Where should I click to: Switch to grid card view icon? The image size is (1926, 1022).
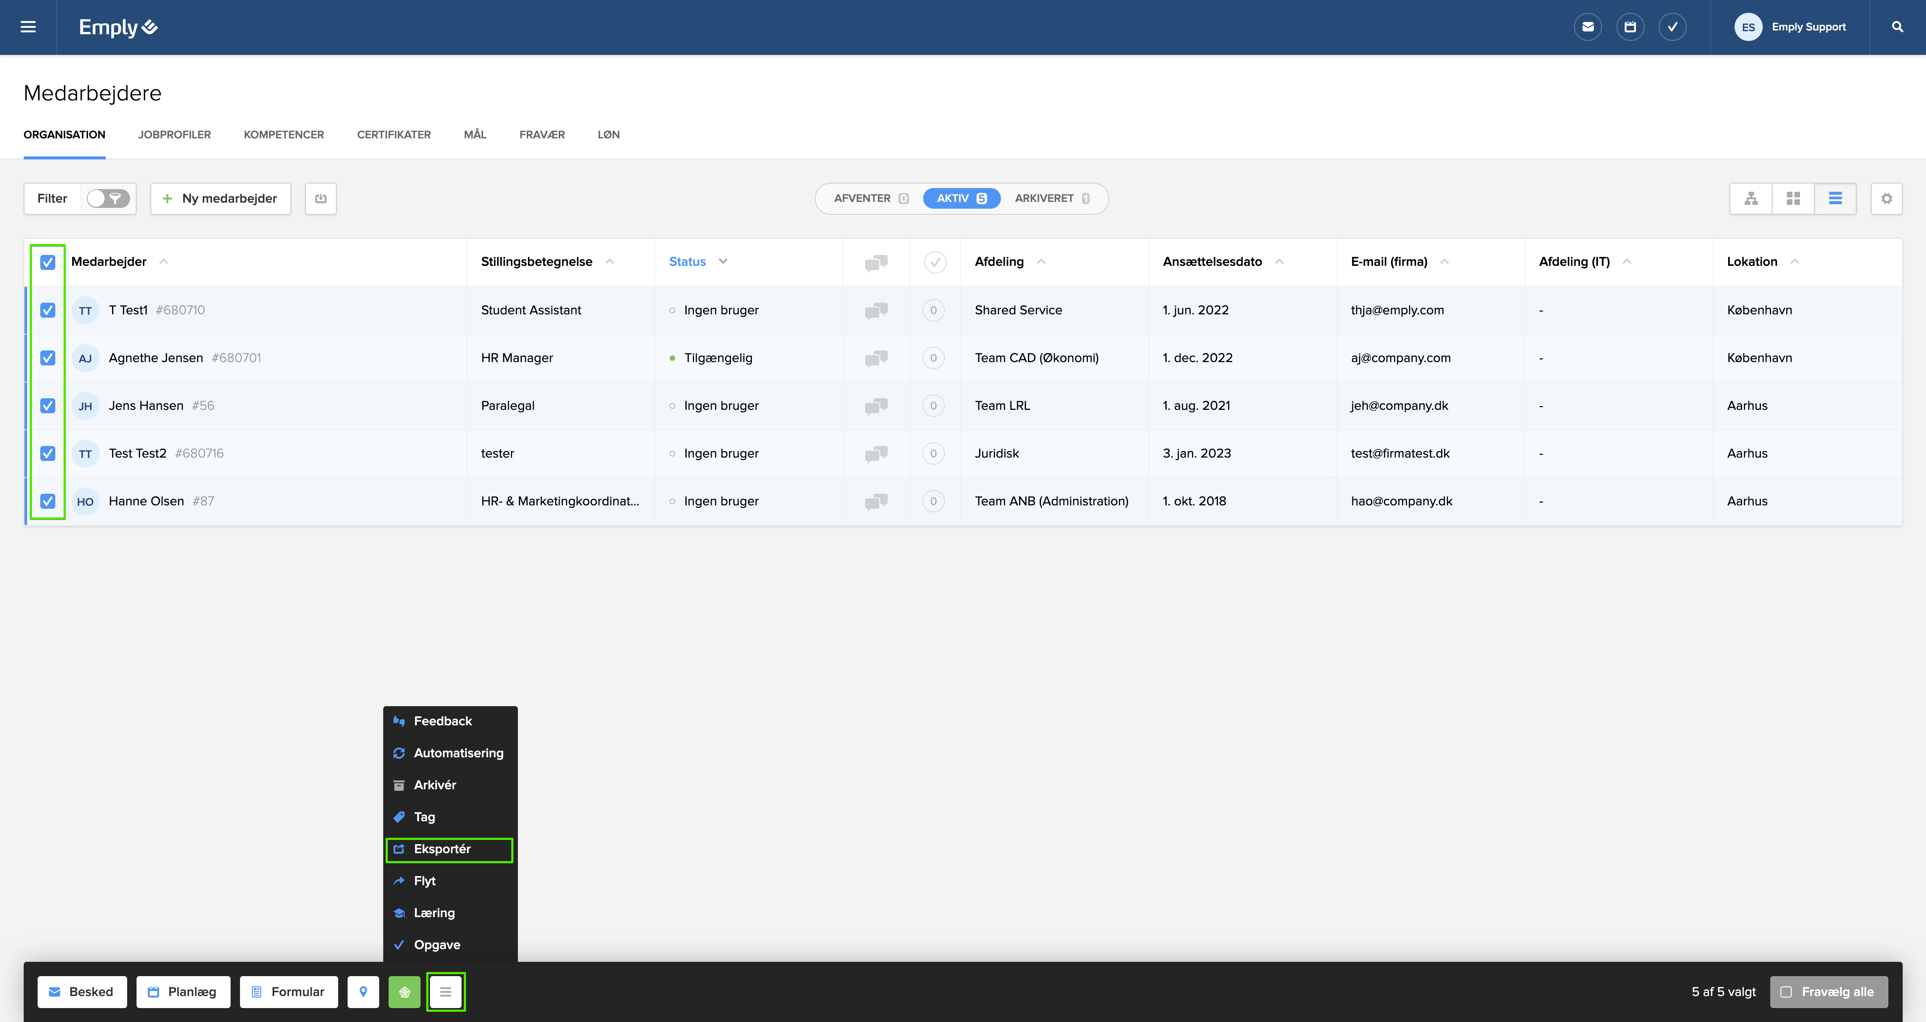(x=1793, y=198)
